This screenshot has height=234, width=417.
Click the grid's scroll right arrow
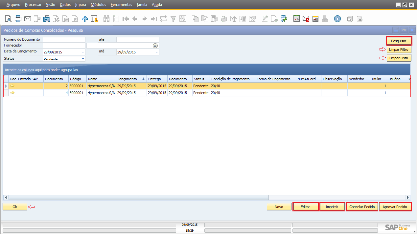[x=408, y=197]
